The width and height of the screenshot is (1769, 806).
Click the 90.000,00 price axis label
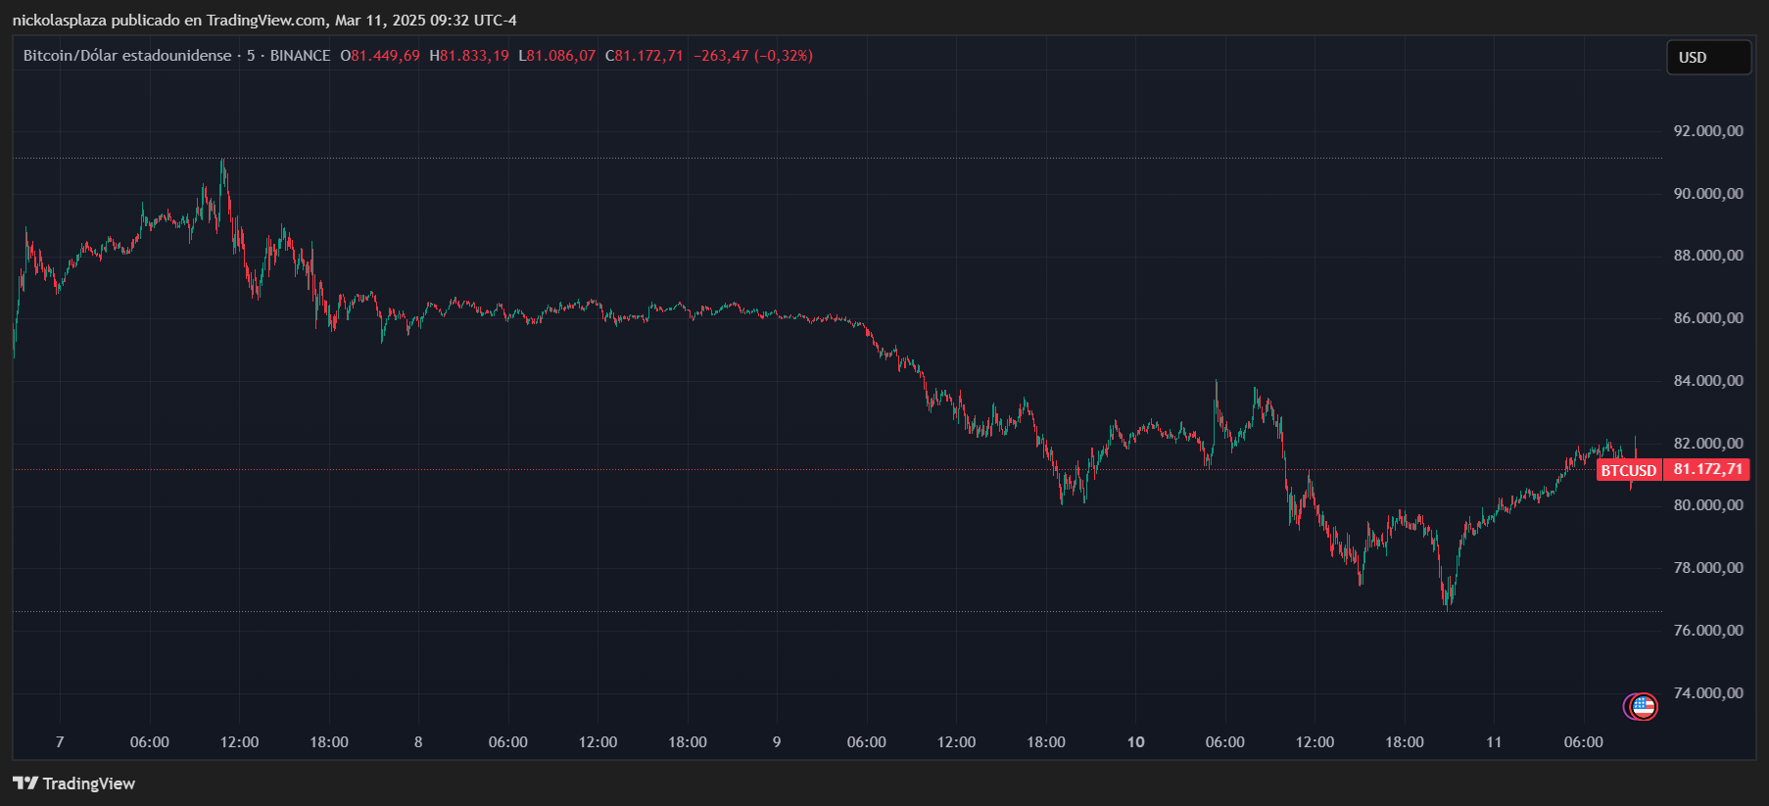coord(1708,194)
